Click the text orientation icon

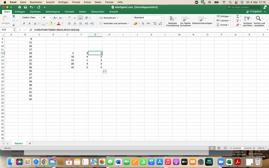coord(87,18)
